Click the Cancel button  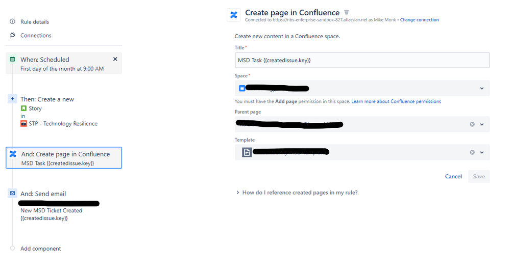click(453, 176)
